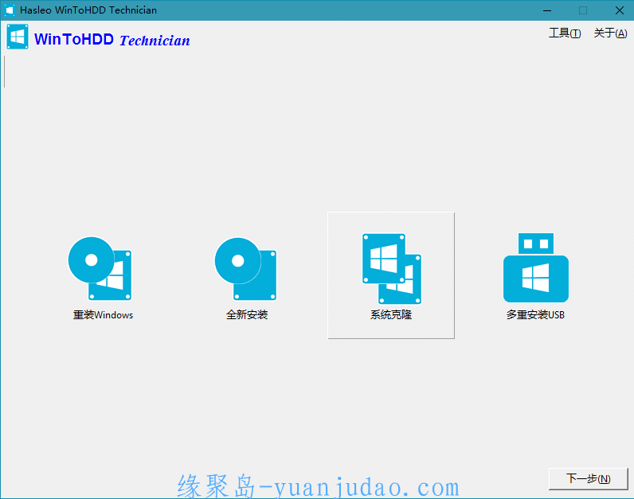Click the 下一步(N) next button
The image size is (634, 499).
pos(589,479)
